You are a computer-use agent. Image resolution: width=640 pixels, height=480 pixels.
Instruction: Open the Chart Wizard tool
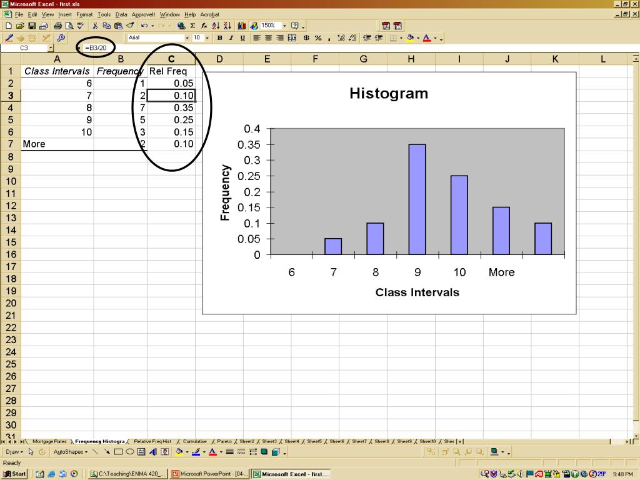(x=242, y=26)
